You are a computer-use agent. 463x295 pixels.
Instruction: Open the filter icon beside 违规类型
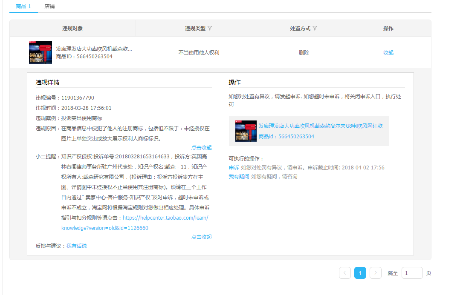[x=210, y=28]
